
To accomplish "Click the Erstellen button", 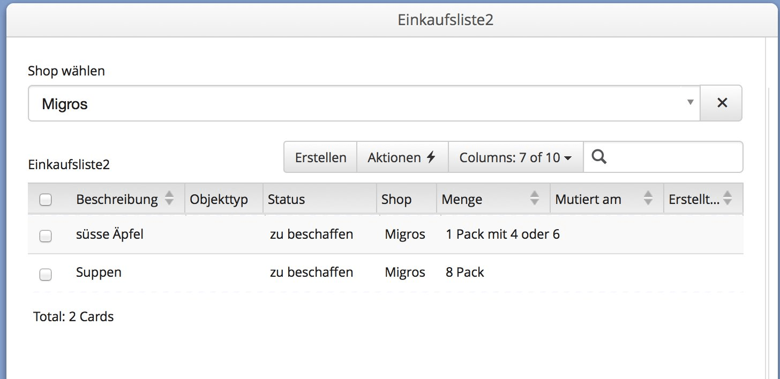I will click(320, 157).
